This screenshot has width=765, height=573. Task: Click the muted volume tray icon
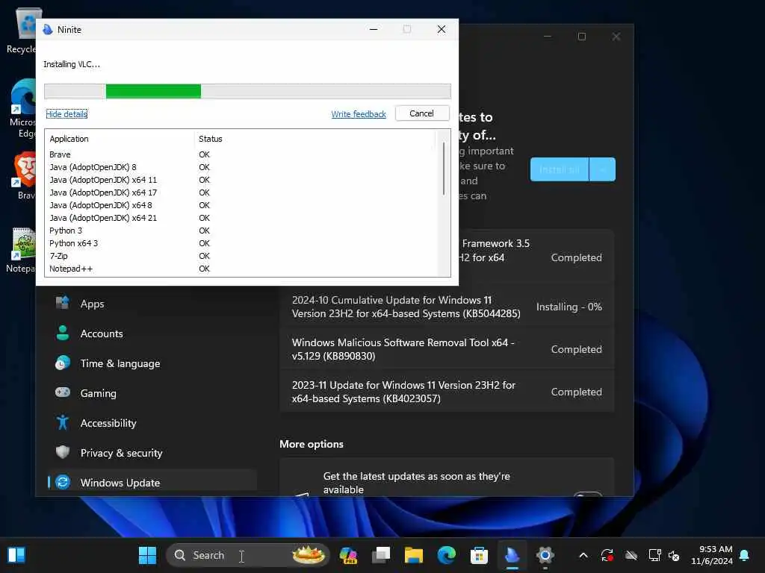[x=674, y=555]
